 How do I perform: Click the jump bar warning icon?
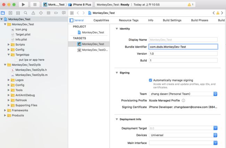click(218, 13)
